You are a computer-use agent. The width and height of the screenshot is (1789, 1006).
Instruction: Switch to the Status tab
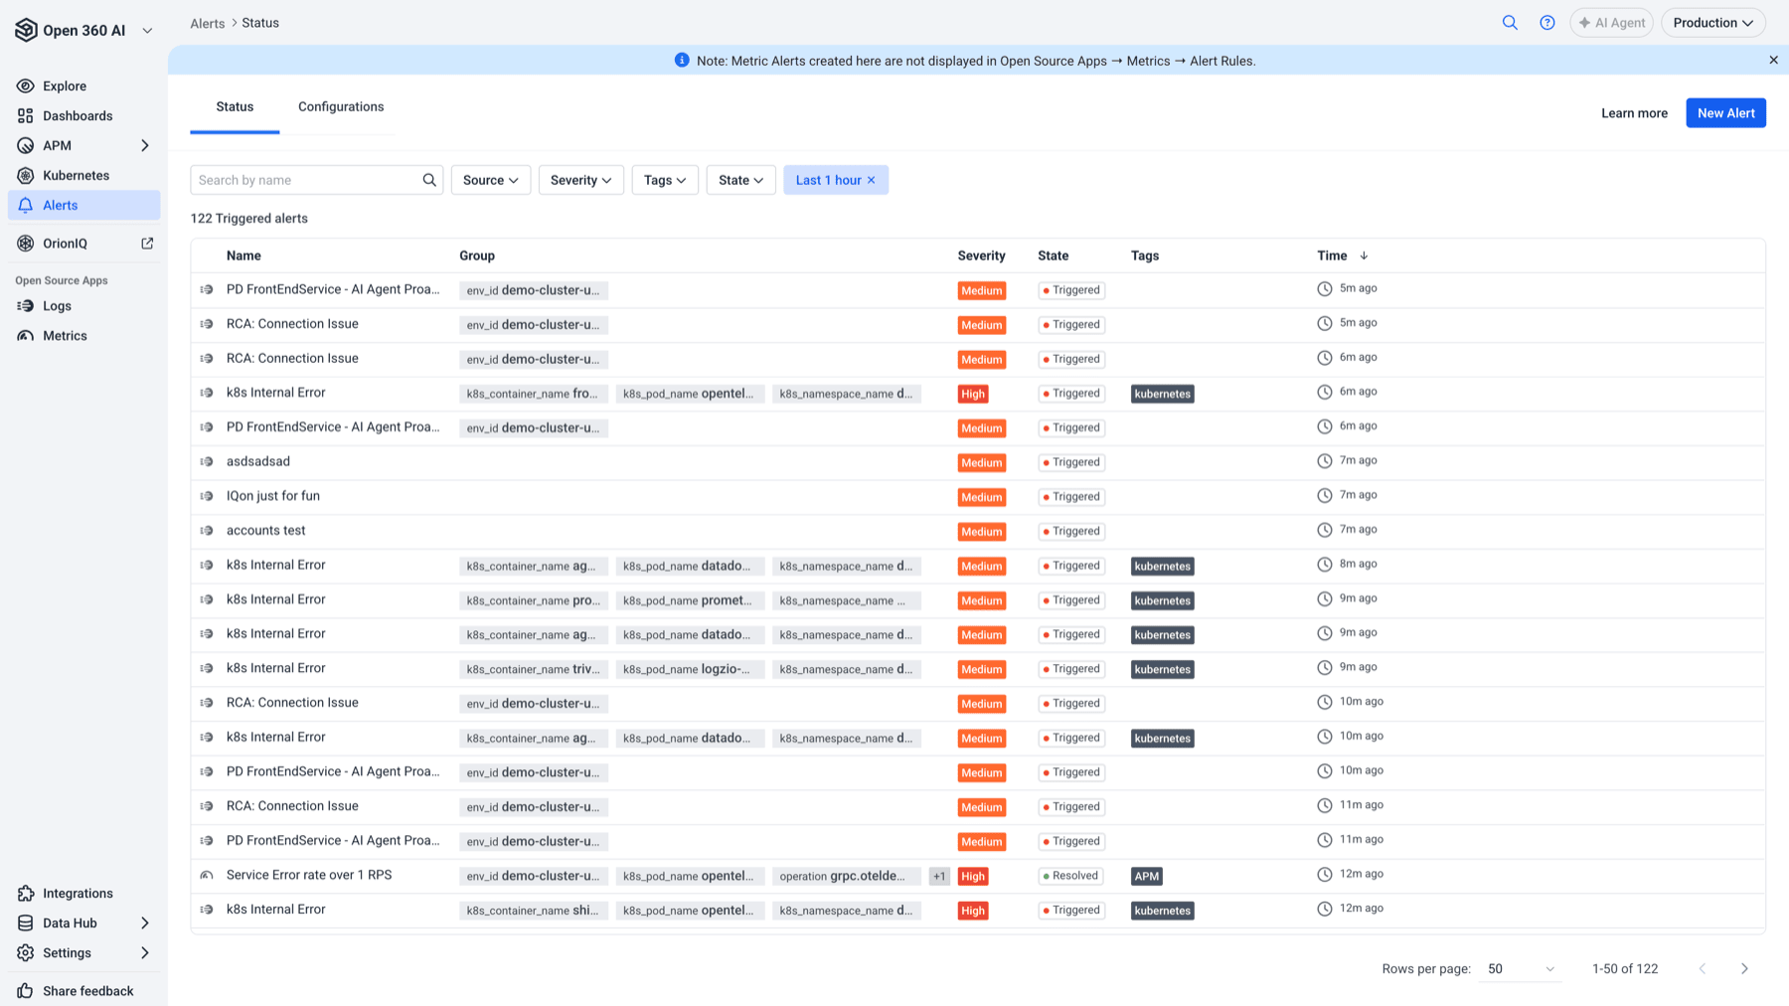pos(235,107)
